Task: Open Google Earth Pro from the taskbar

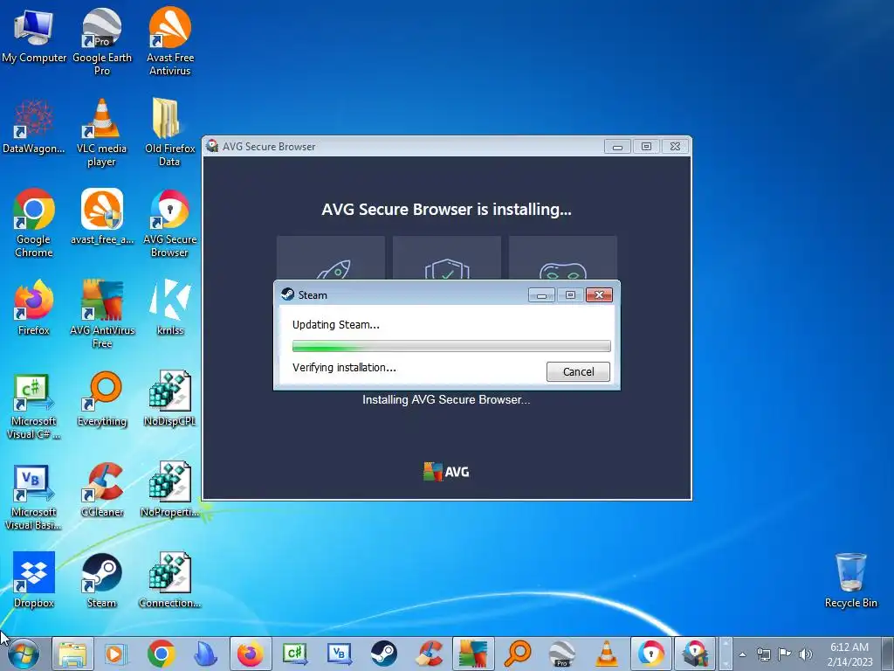Action: coord(562,654)
